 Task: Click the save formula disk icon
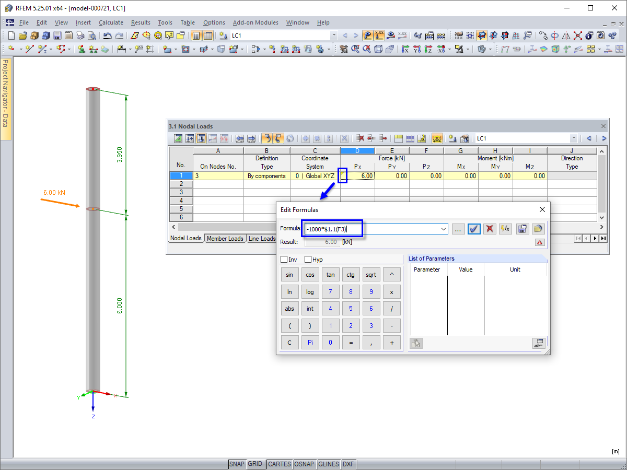(522, 229)
